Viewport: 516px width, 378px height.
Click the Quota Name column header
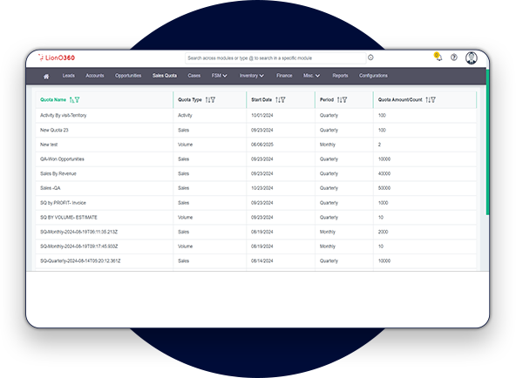[x=53, y=99]
